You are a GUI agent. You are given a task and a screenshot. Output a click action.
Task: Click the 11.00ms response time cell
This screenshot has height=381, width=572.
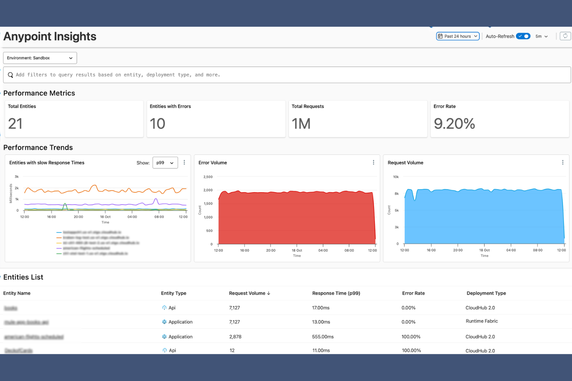321,351
